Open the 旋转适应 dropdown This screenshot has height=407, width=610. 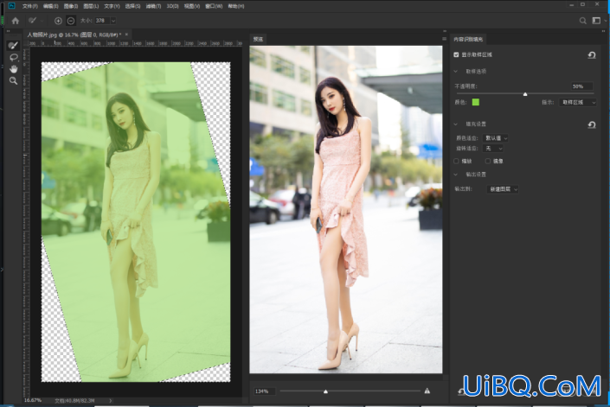click(x=493, y=149)
